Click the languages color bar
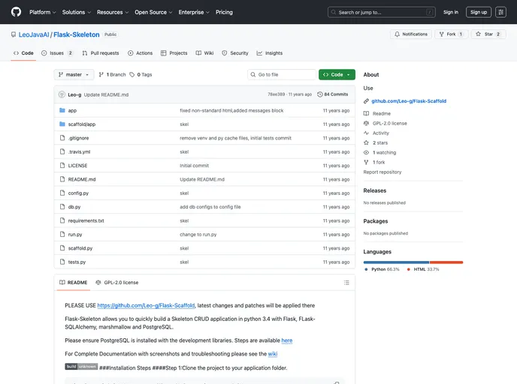The image size is (517, 384). pyautogui.click(x=413, y=262)
